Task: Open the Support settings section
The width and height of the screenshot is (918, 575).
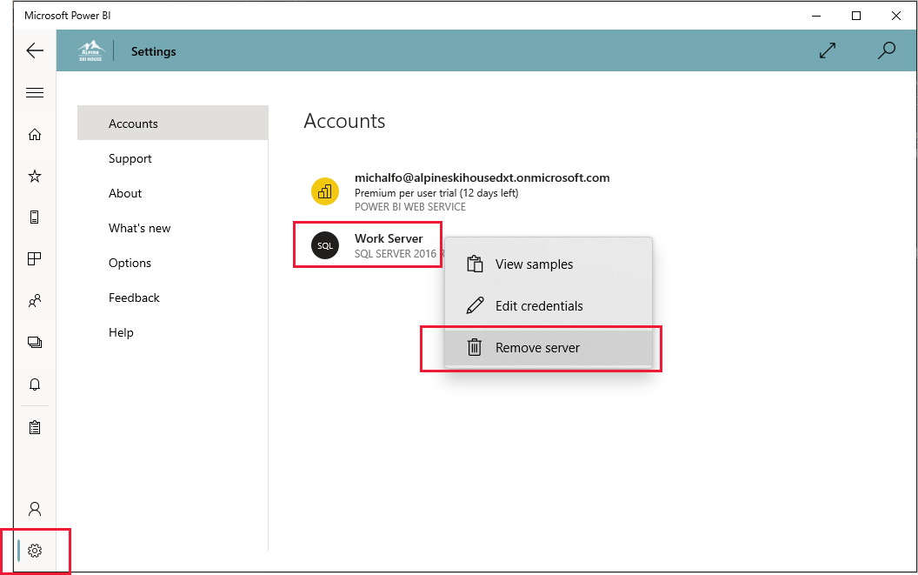Action: [x=173, y=158]
